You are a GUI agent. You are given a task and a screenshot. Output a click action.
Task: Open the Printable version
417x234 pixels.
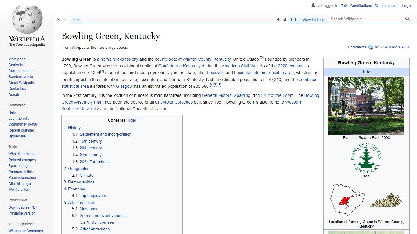(x=22, y=213)
